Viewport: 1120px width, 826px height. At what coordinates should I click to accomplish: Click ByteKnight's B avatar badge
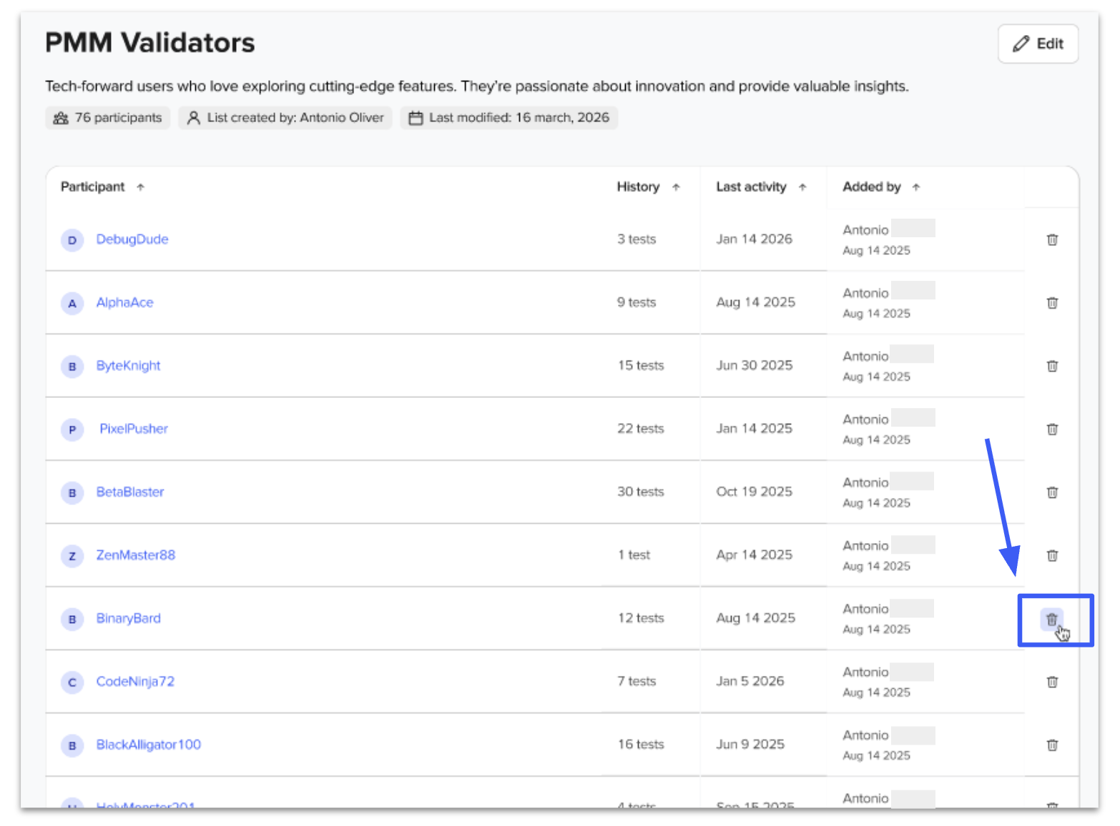click(x=72, y=367)
